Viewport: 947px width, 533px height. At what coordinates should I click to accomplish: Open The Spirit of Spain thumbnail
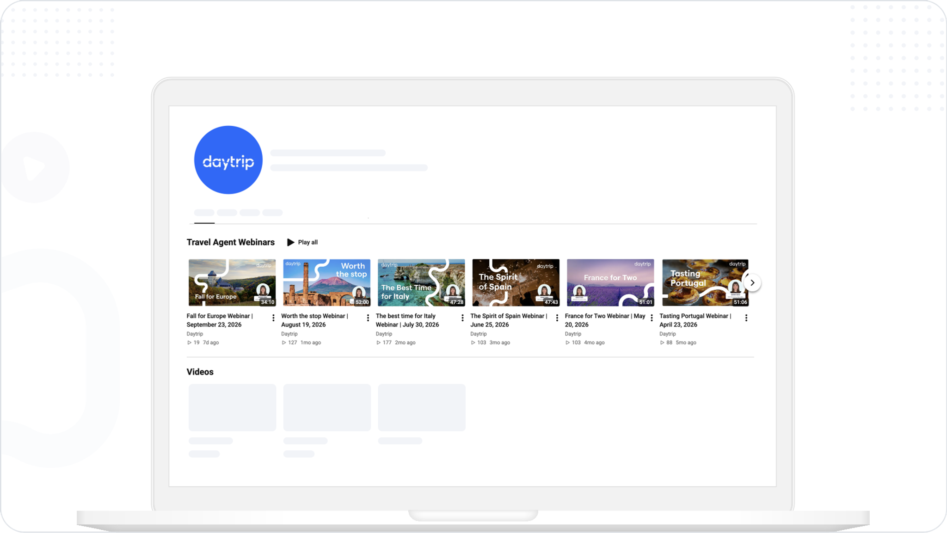coord(516,282)
